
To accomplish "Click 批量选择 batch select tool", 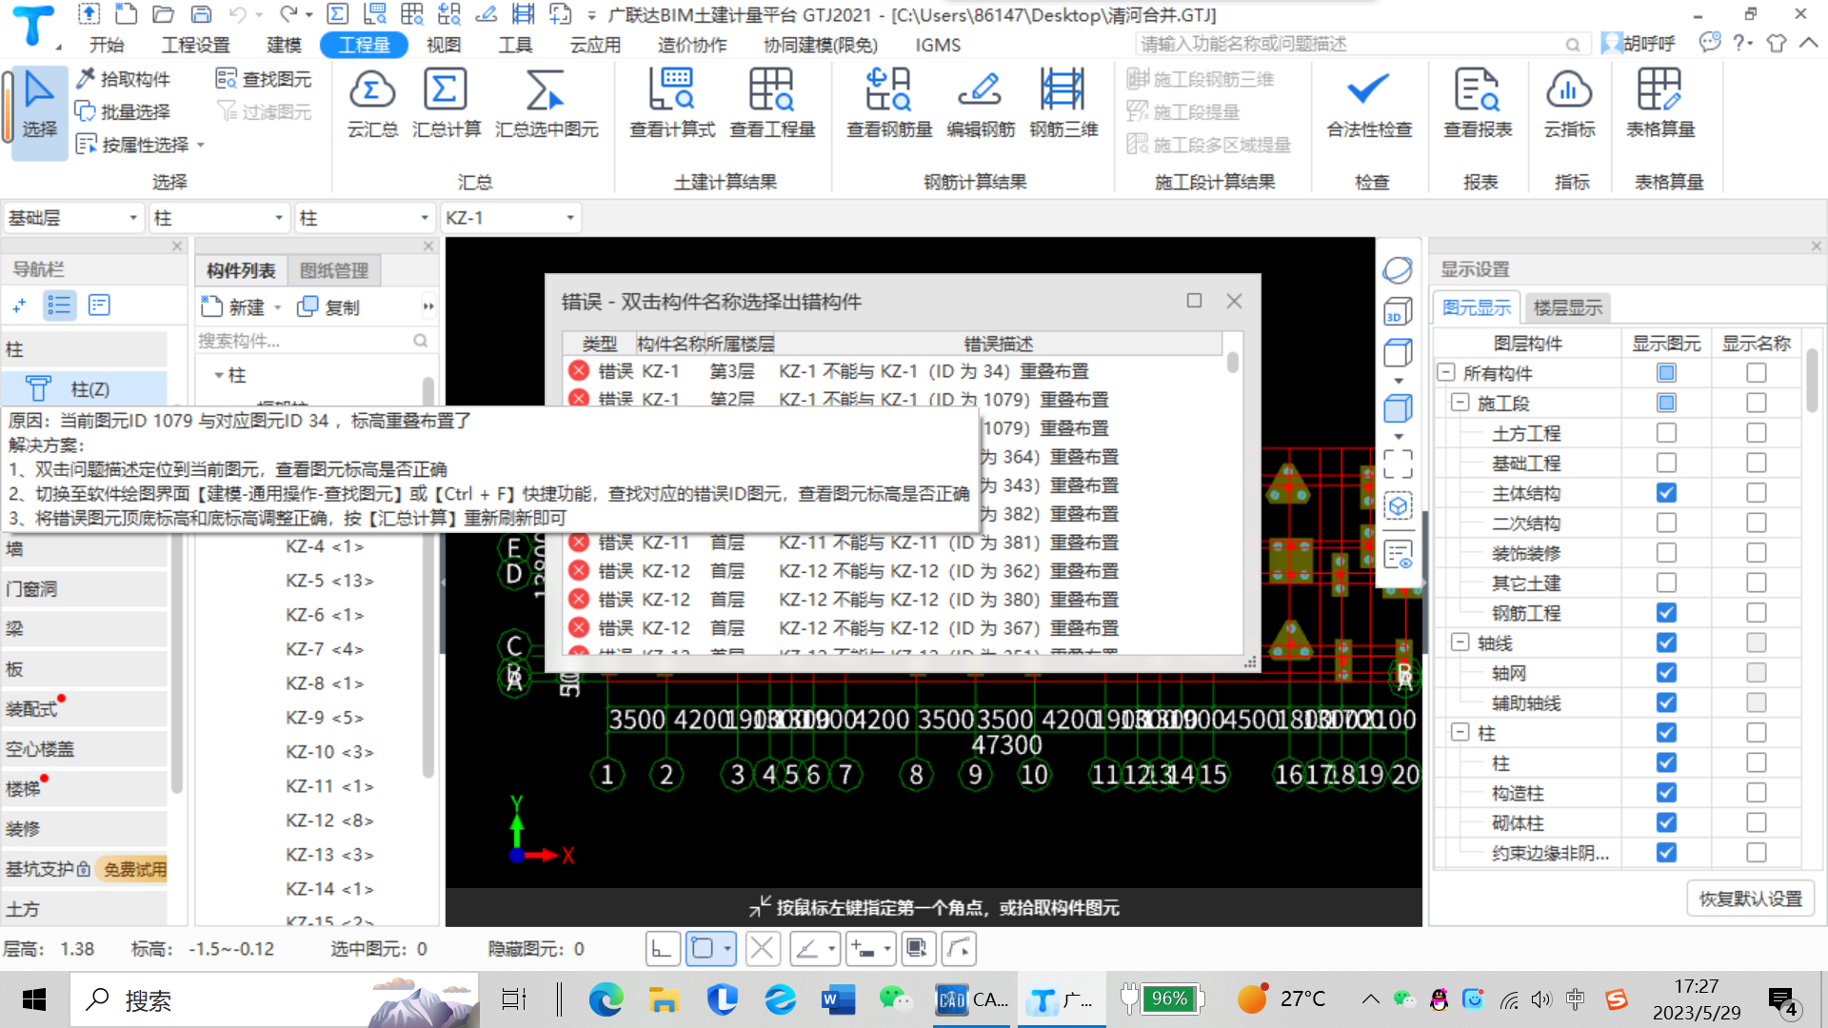I will (124, 111).
